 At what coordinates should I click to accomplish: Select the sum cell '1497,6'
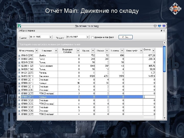coord(149,76)
